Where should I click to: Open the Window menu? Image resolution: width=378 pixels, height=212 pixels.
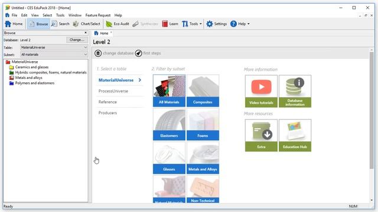(x=75, y=15)
